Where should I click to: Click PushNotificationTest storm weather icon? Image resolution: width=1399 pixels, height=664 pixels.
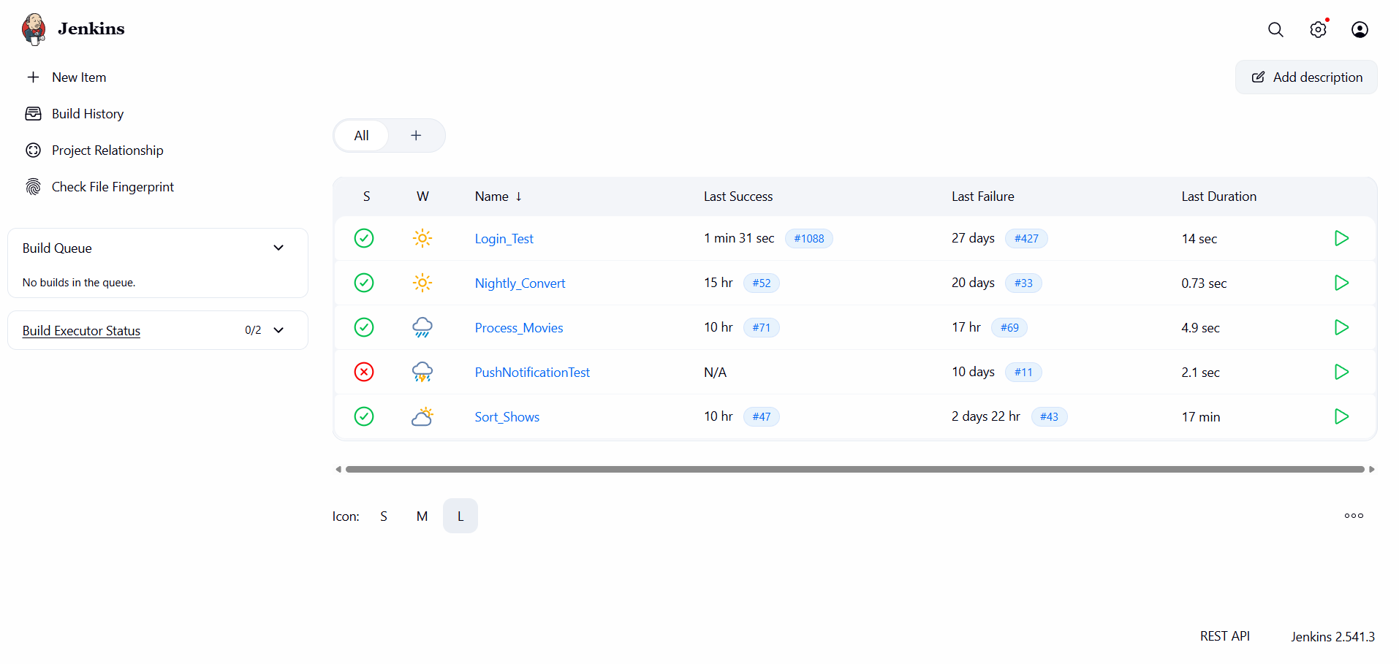coord(422,372)
